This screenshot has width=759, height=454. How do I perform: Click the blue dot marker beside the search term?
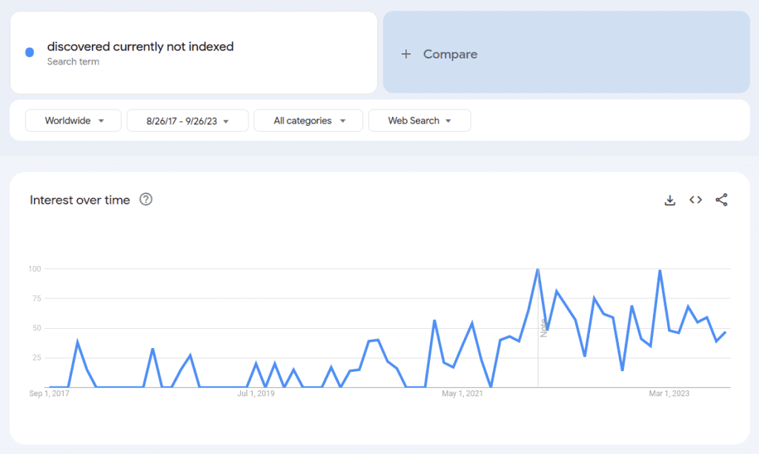click(28, 52)
